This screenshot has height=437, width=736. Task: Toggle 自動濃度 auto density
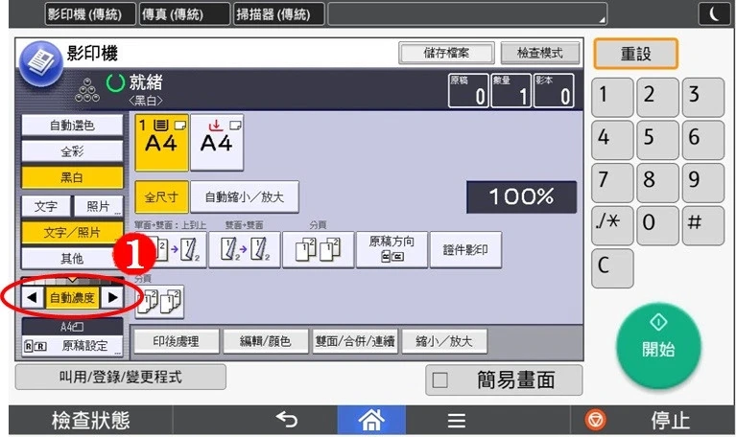point(72,297)
